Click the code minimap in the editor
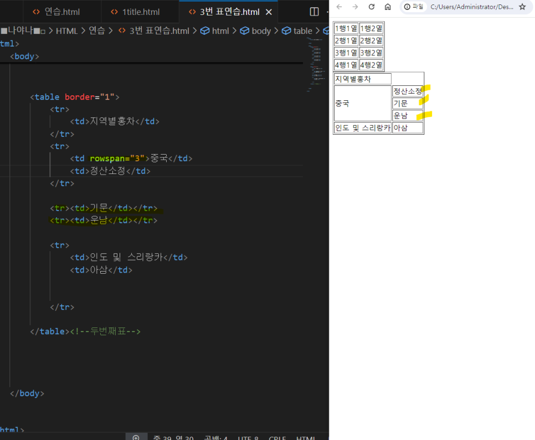The image size is (535, 440). pos(316,64)
